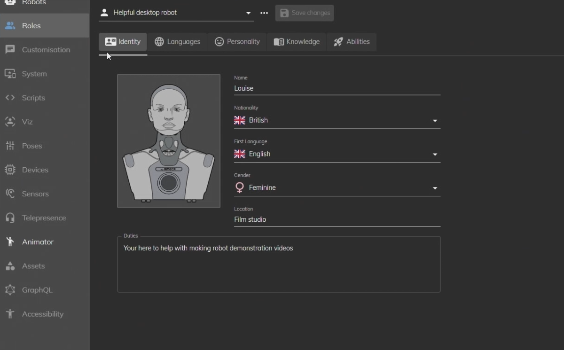Open the Poses panel
The height and width of the screenshot is (350, 564).
pyautogui.click(x=10, y=146)
